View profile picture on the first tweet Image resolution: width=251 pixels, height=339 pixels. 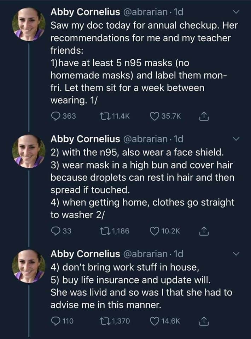point(29,24)
